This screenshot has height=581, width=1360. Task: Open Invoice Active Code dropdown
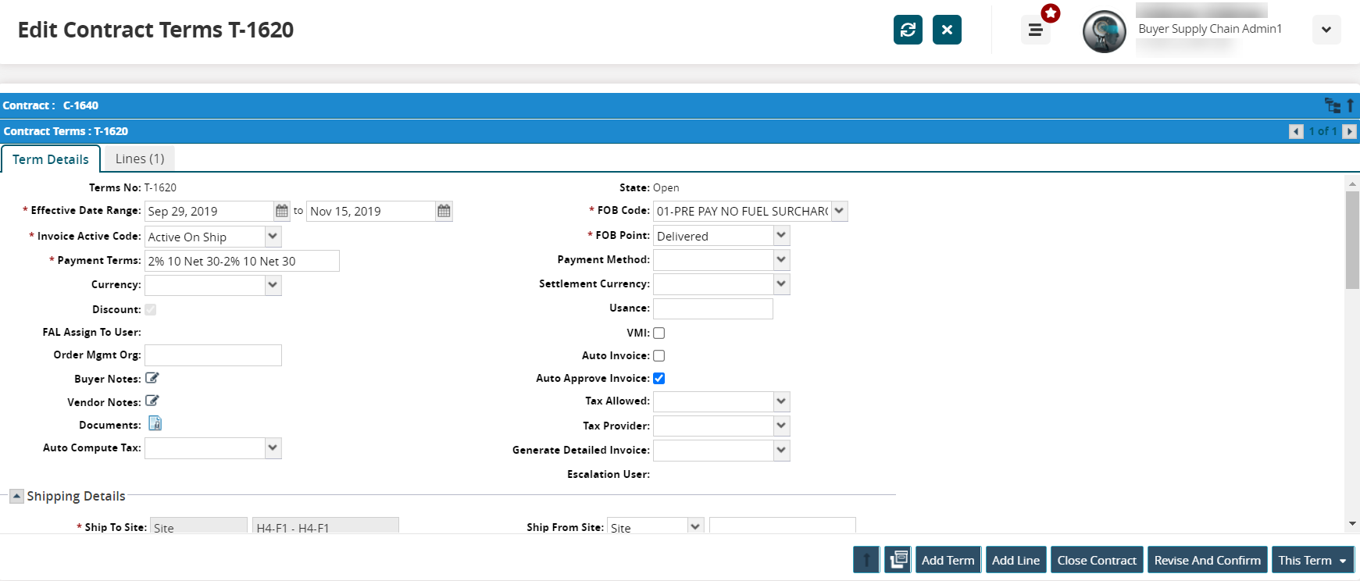[273, 236]
